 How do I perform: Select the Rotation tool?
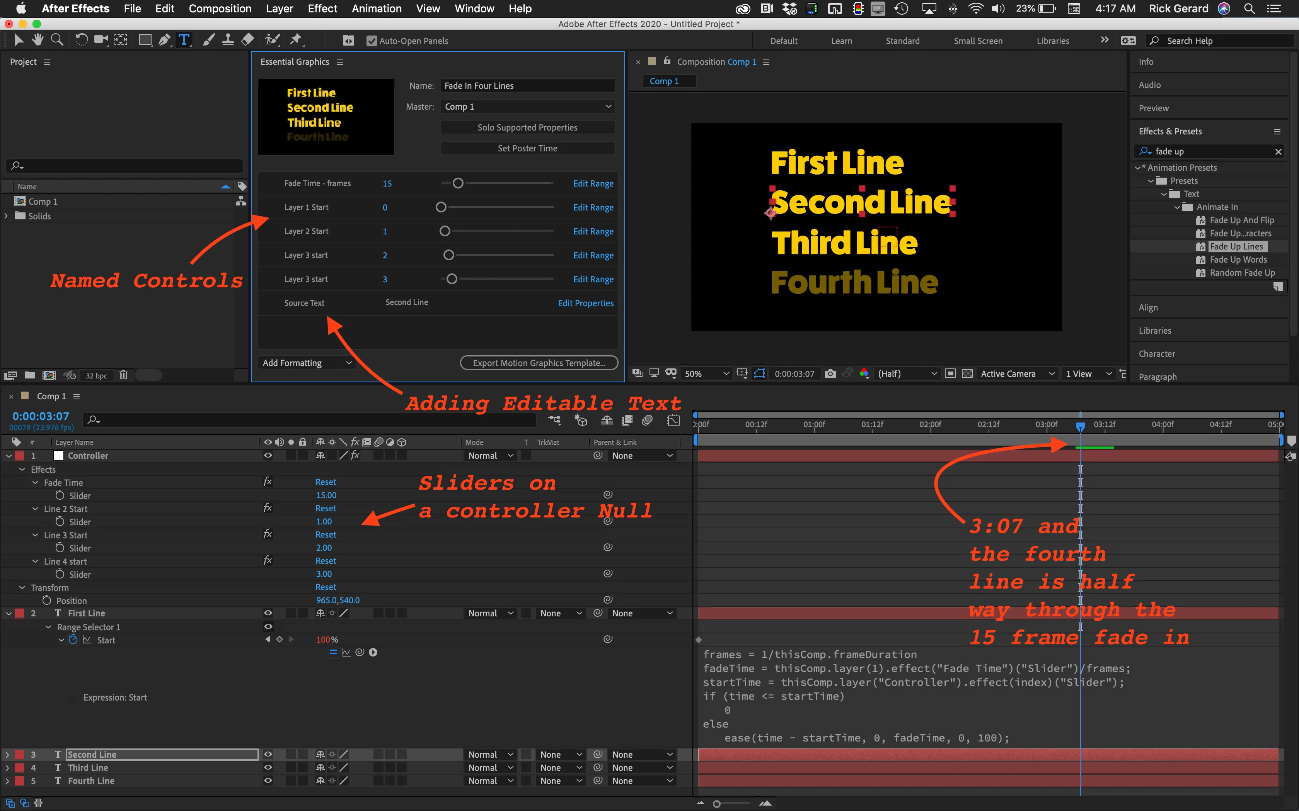82,40
